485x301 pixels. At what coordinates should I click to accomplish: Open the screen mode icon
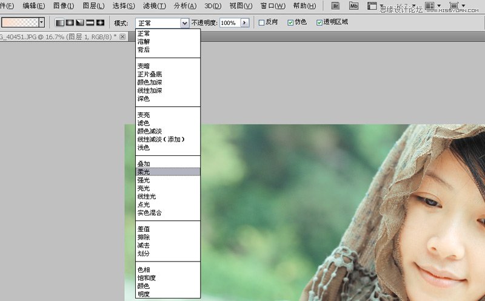(453, 5)
